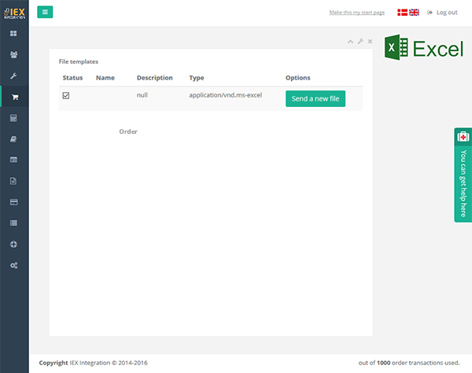The height and width of the screenshot is (373, 472).
Task: Open the credit card icon in sidebar
Action: (14, 202)
